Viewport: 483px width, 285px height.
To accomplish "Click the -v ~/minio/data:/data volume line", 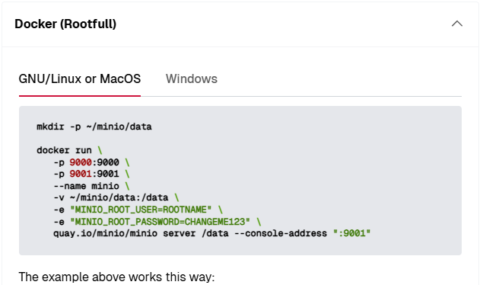I will (111, 197).
